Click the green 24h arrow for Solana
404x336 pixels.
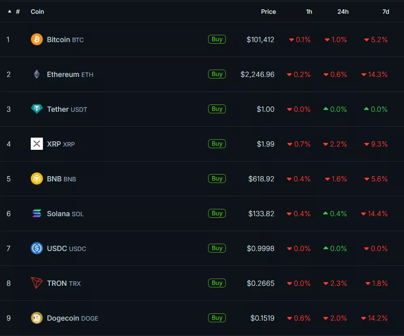click(x=326, y=213)
